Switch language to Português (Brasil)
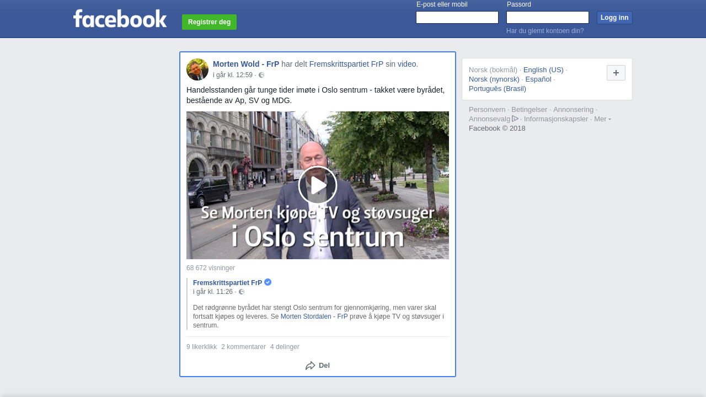Viewport: 706px width, 397px height. point(498,88)
